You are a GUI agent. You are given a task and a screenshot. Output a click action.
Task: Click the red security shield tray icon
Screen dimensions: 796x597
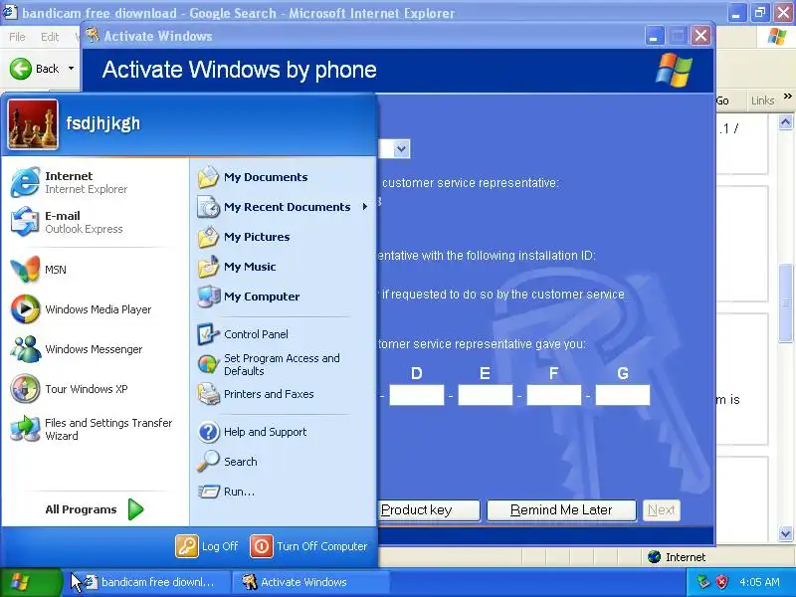click(722, 582)
